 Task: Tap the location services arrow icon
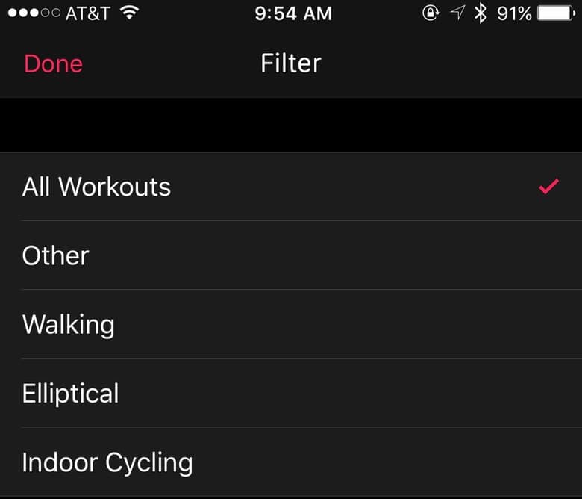(x=458, y=13)
